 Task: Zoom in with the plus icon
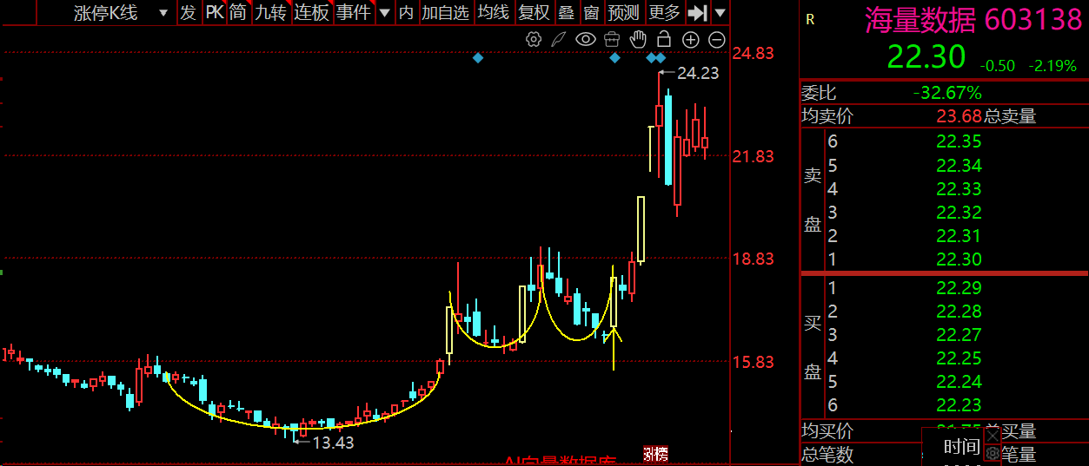(x=691, y=39)
